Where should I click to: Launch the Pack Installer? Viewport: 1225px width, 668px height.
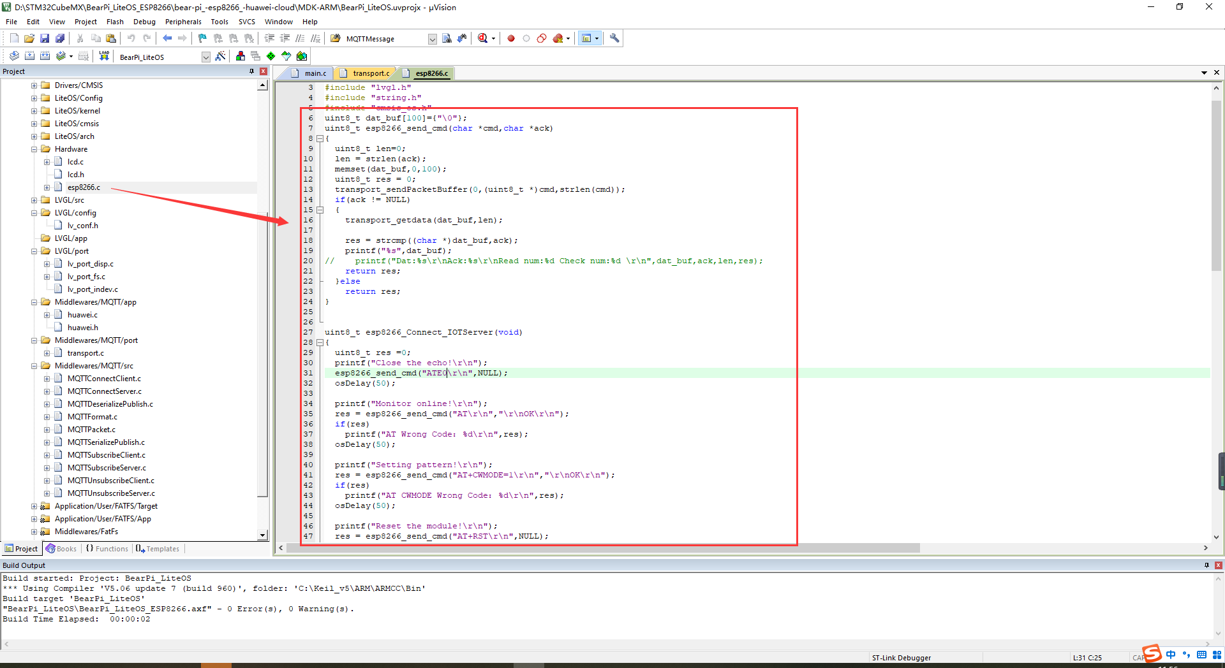pos(302,56)
